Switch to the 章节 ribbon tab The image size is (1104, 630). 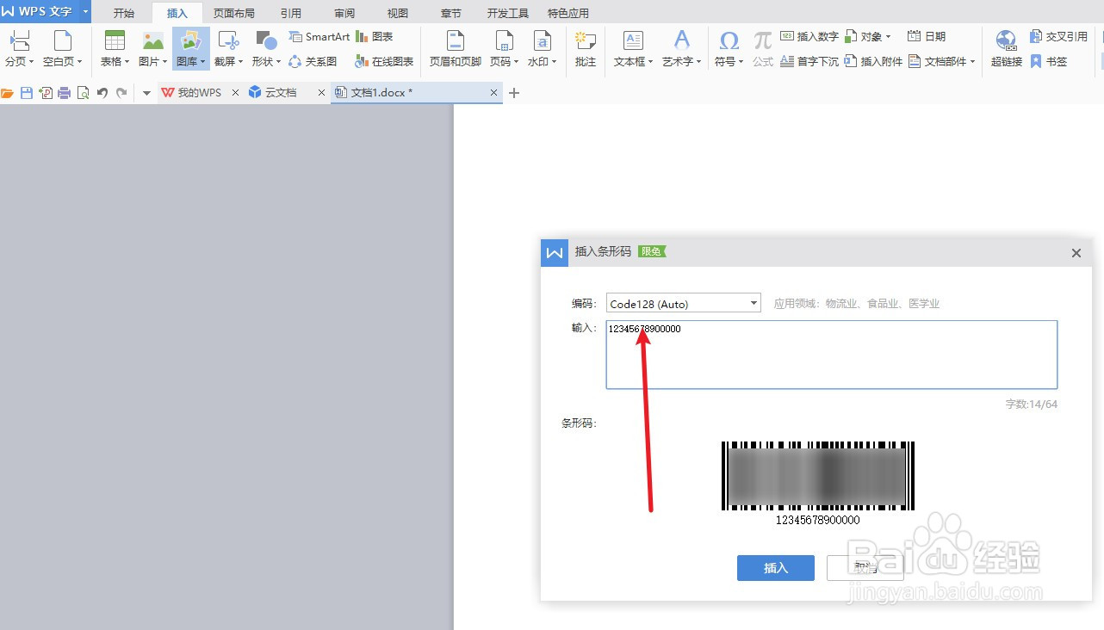451,13
